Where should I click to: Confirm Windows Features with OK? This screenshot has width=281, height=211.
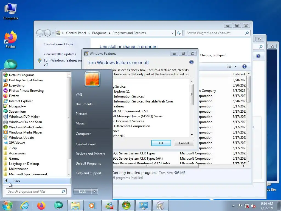(161, 143)
